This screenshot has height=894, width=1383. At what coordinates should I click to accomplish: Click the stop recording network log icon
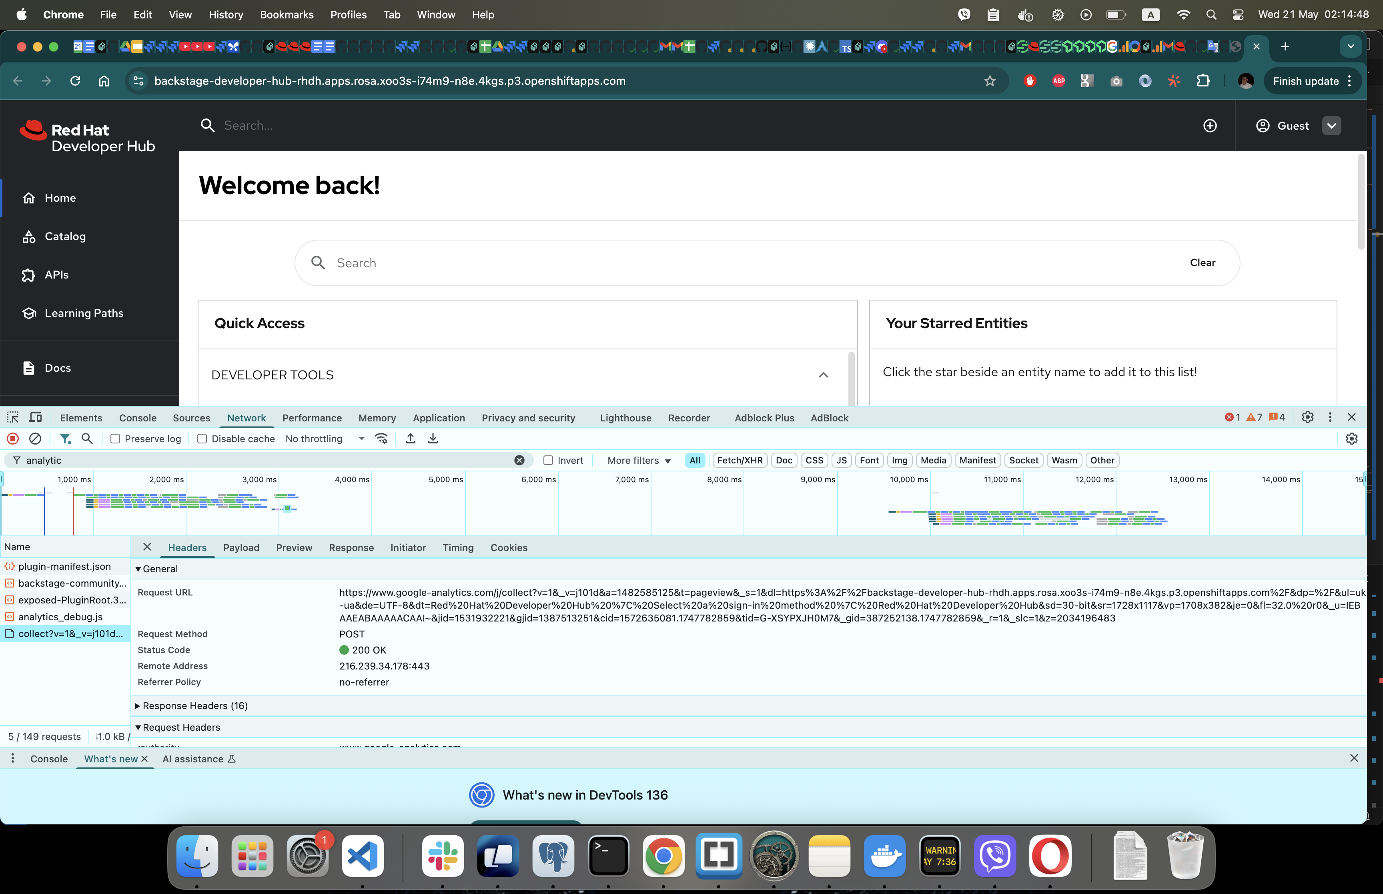click(13, 439)
